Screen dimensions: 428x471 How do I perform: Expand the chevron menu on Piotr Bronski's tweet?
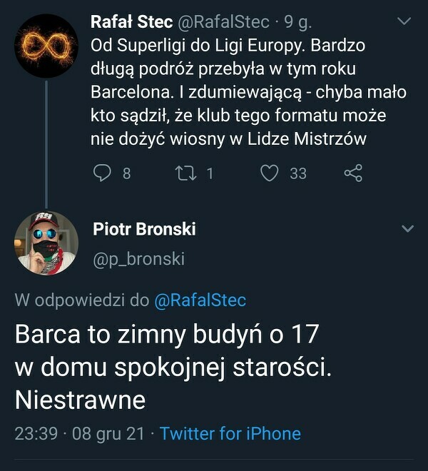[407, 229]
